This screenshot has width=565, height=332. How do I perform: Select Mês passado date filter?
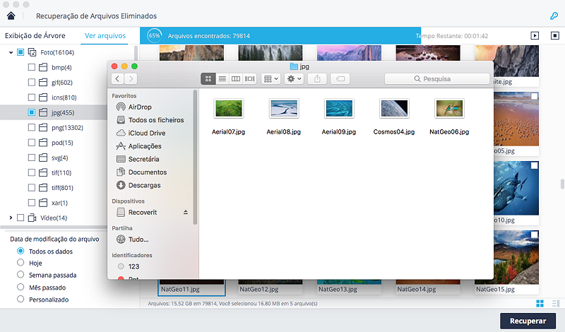(20, 287)
